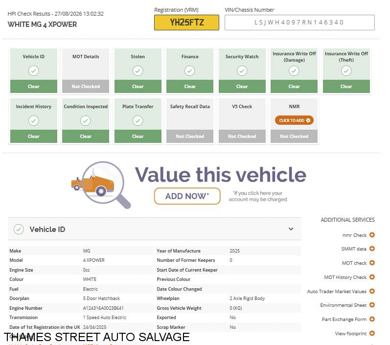390x345 pixels.
Task: Click plus icon for Auto Trader Market Values
Action: (372, 291)
